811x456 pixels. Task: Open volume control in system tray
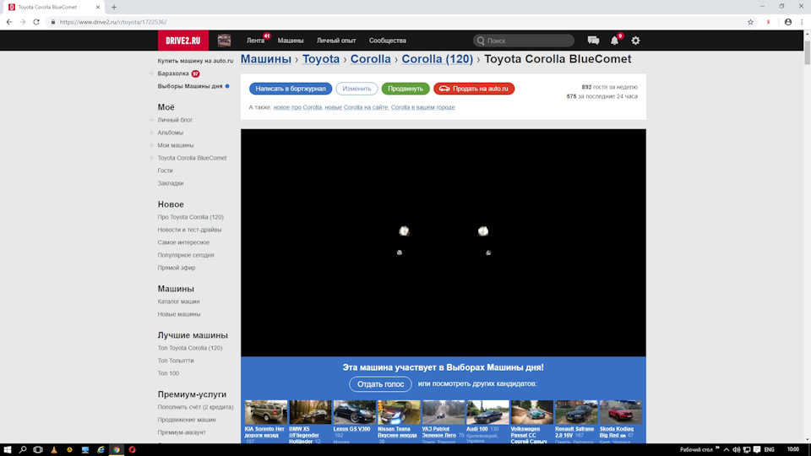pyautogui.click(x=737, y=450)
